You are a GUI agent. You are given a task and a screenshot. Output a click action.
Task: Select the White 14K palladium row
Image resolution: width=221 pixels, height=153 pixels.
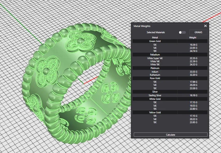[x=170, y=61]
